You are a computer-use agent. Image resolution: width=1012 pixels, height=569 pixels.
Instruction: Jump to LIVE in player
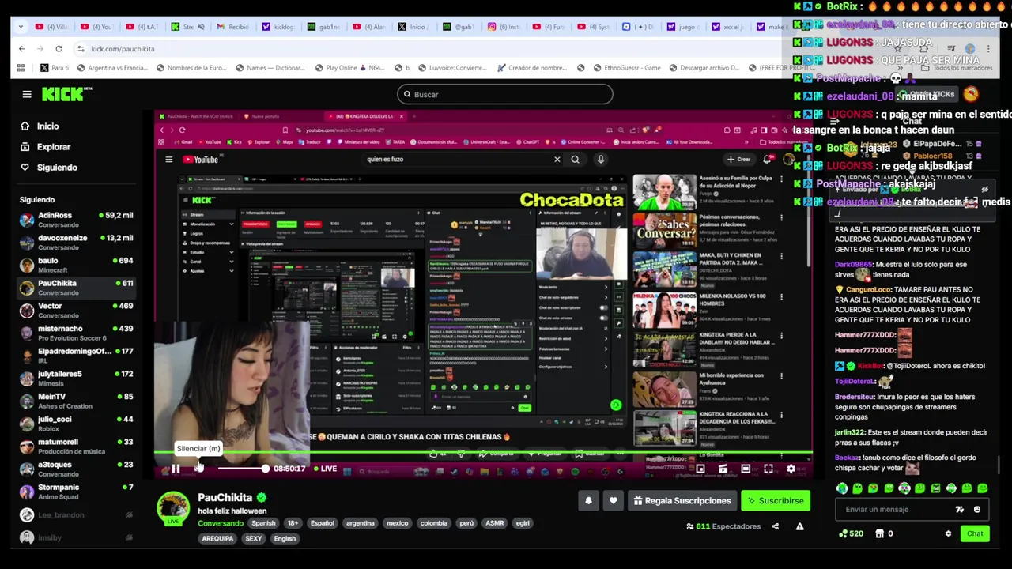(326, 469)
